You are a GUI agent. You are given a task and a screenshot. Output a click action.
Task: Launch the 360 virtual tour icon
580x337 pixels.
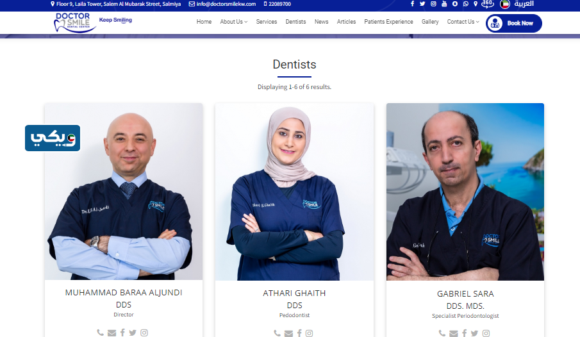tap(487, 4)
